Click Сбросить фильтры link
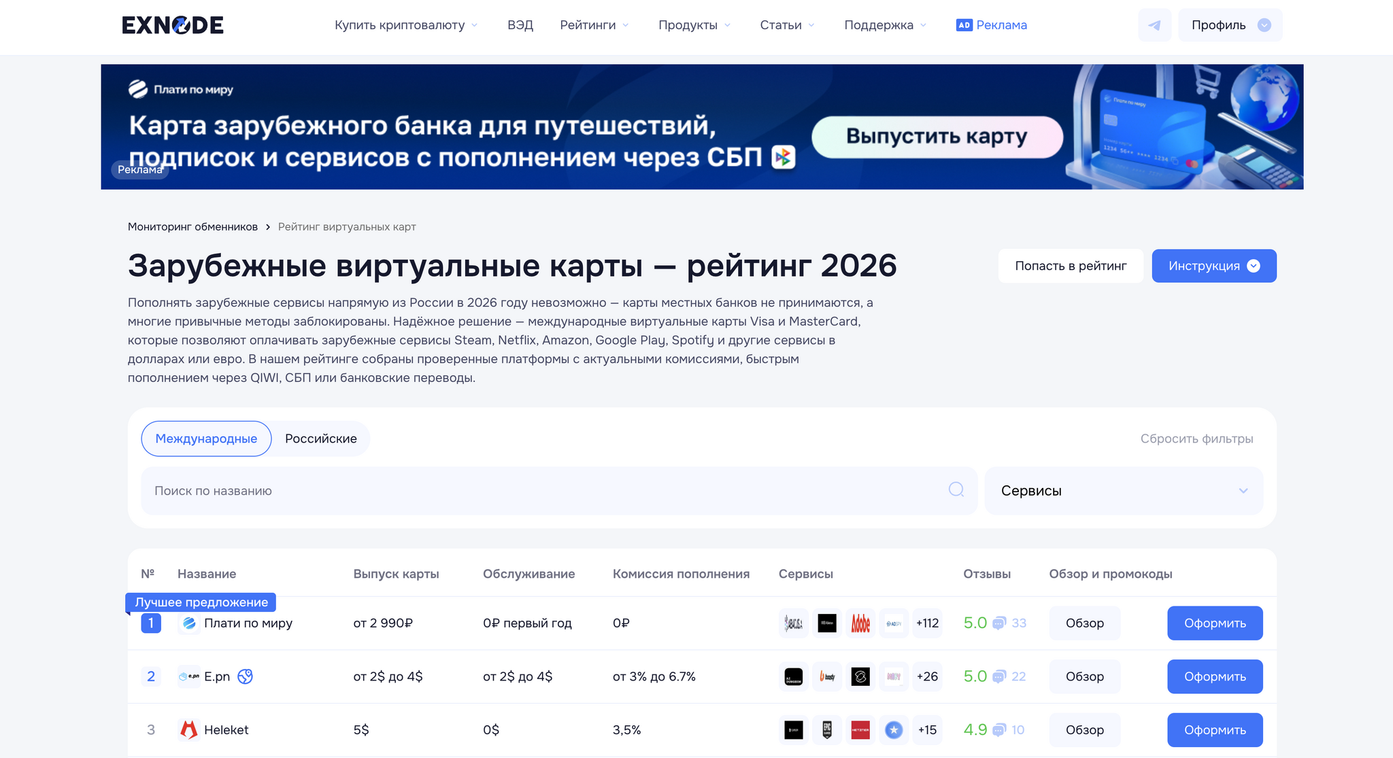This screenshot has width=1393, height=758. 1196,438
